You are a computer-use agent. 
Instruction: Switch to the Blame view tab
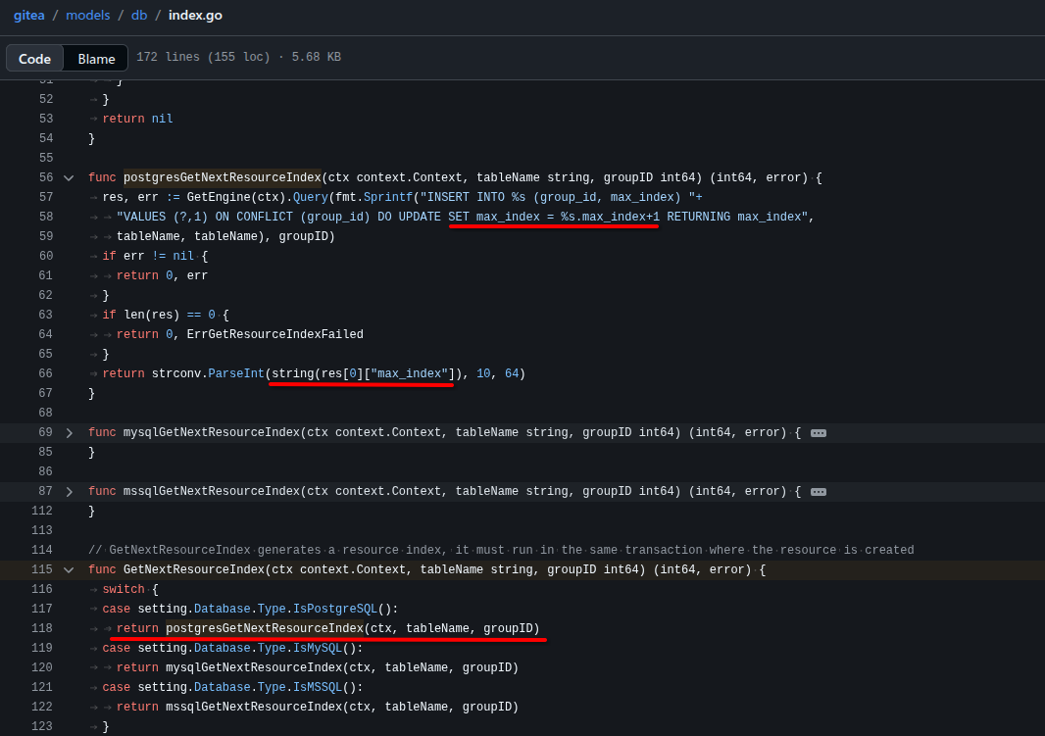(x=96, y=59)
